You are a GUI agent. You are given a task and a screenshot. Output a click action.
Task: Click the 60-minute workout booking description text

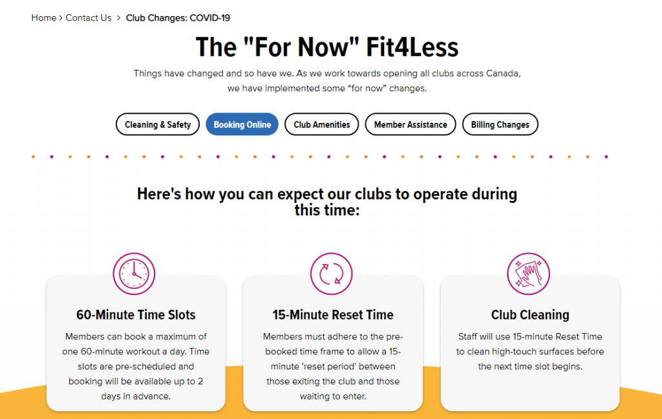point(136,366)
